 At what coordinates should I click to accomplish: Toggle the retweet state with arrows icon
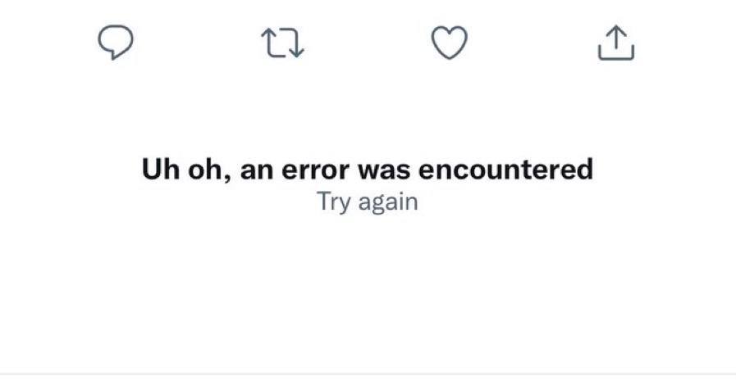(x=282, y=43)
